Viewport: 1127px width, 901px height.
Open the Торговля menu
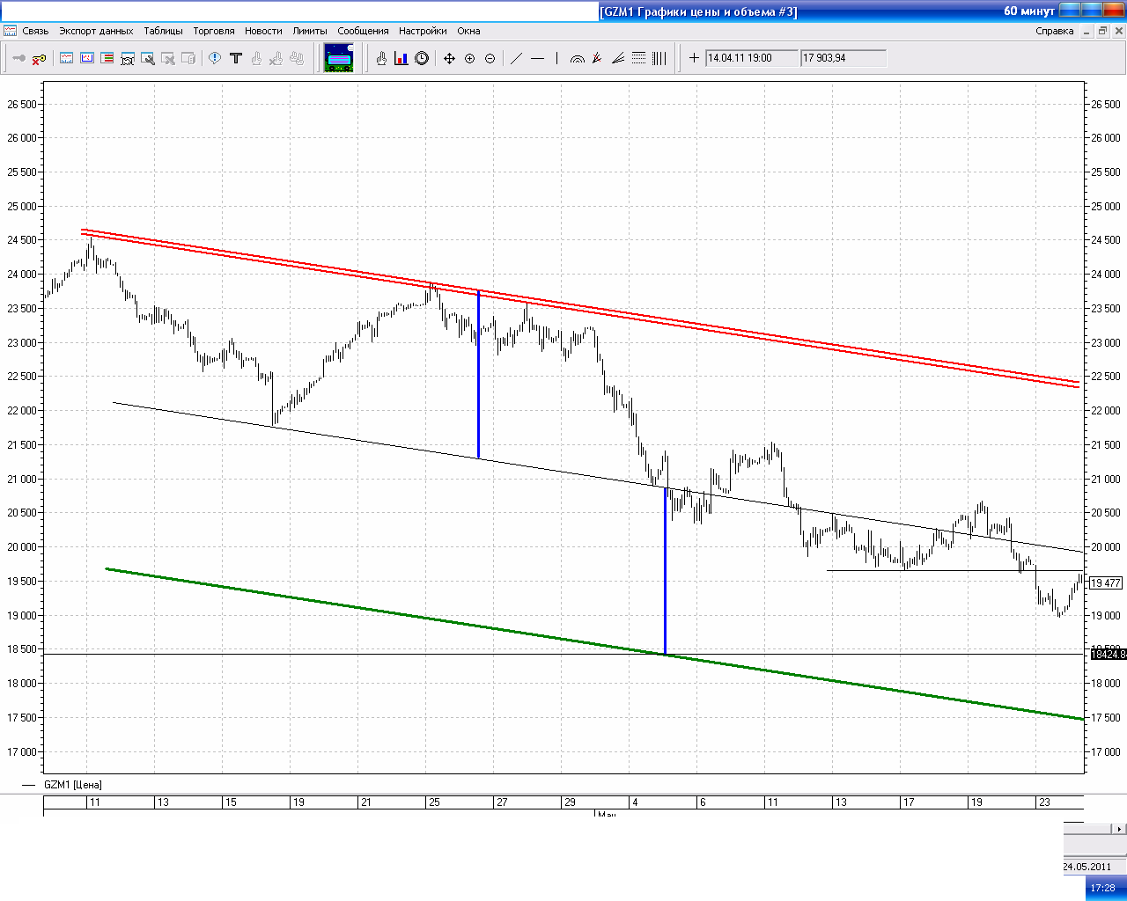tap(214, 31)
